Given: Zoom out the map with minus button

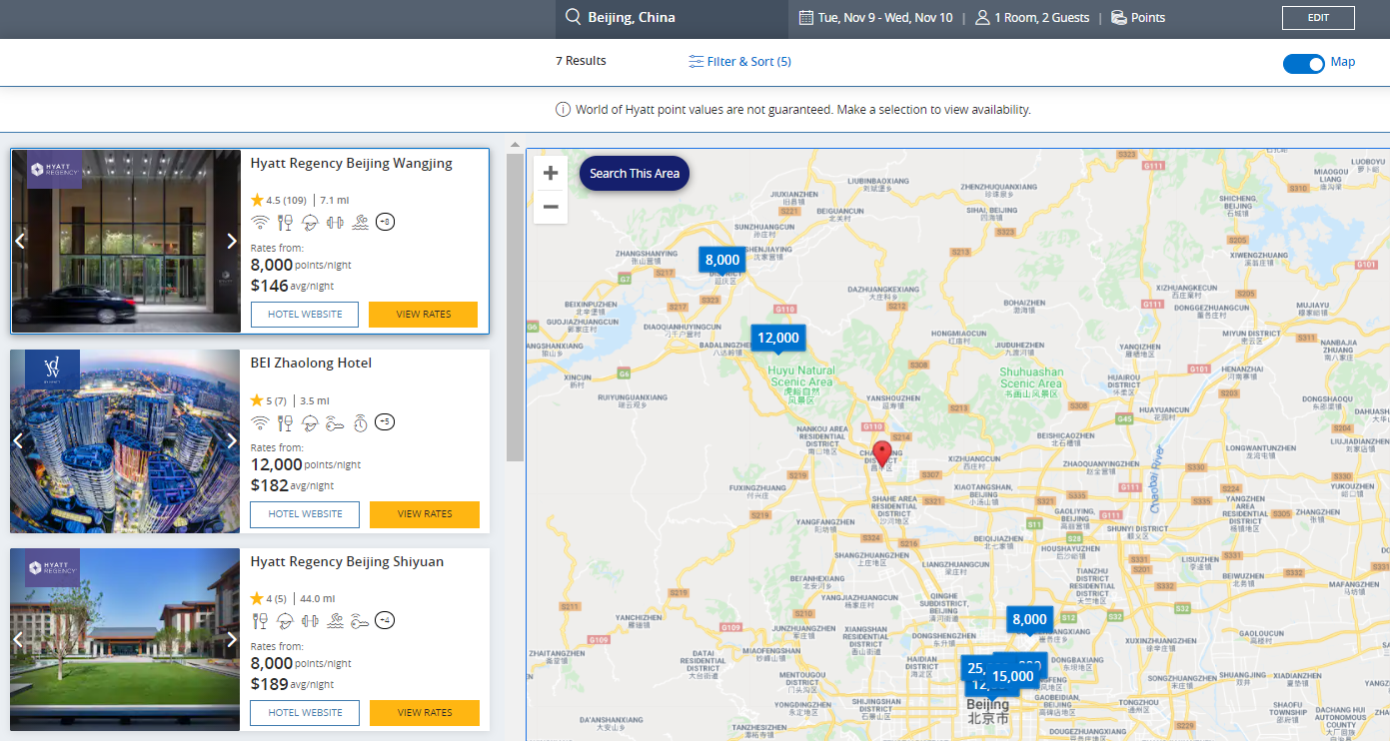Looking at the screenshot, I should [x=551, y=207].
